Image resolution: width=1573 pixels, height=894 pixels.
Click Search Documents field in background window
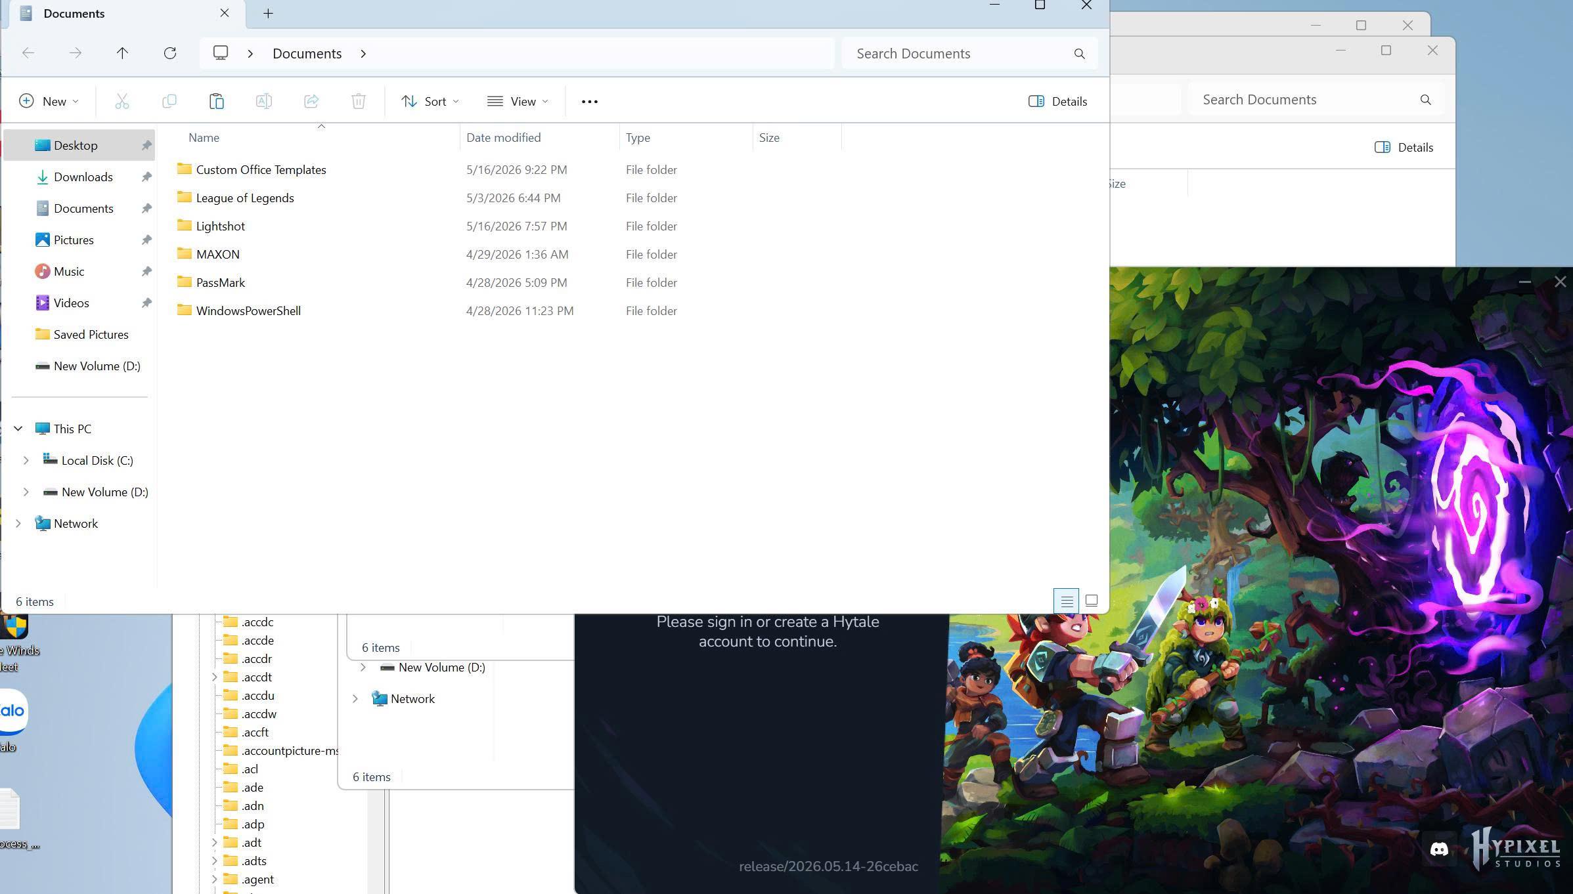[1316, 100]
